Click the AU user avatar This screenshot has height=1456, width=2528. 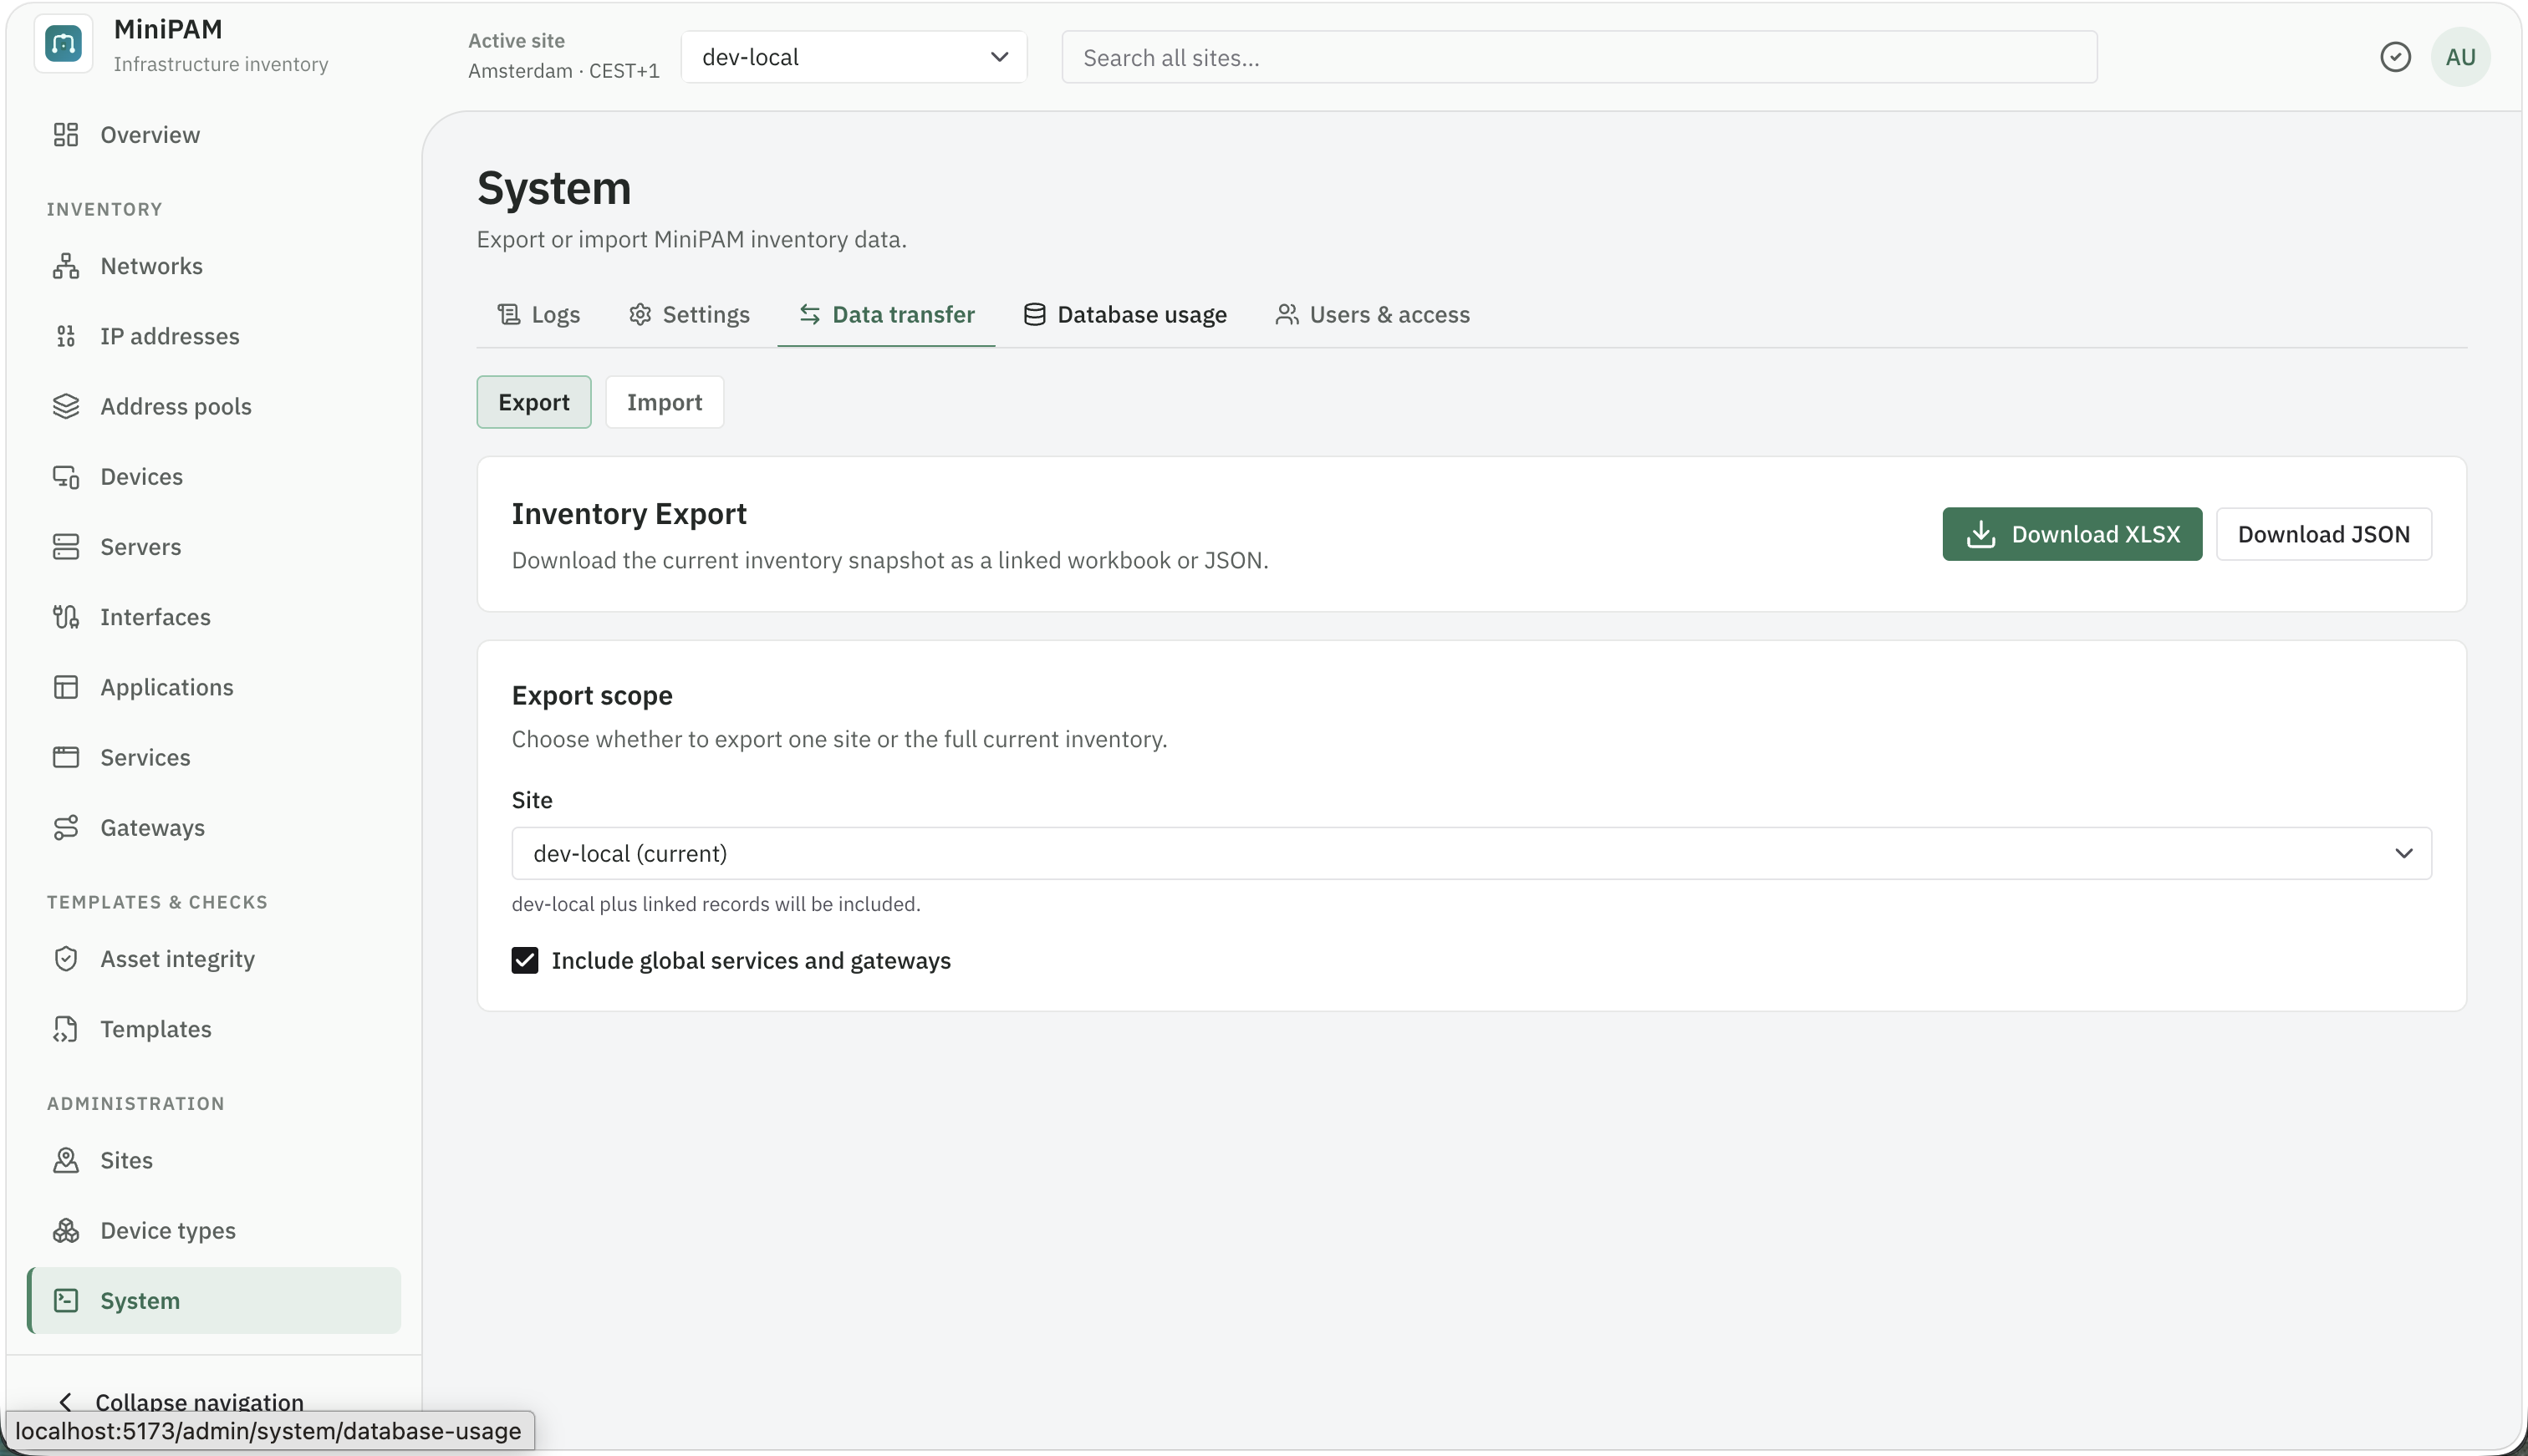2460,57
